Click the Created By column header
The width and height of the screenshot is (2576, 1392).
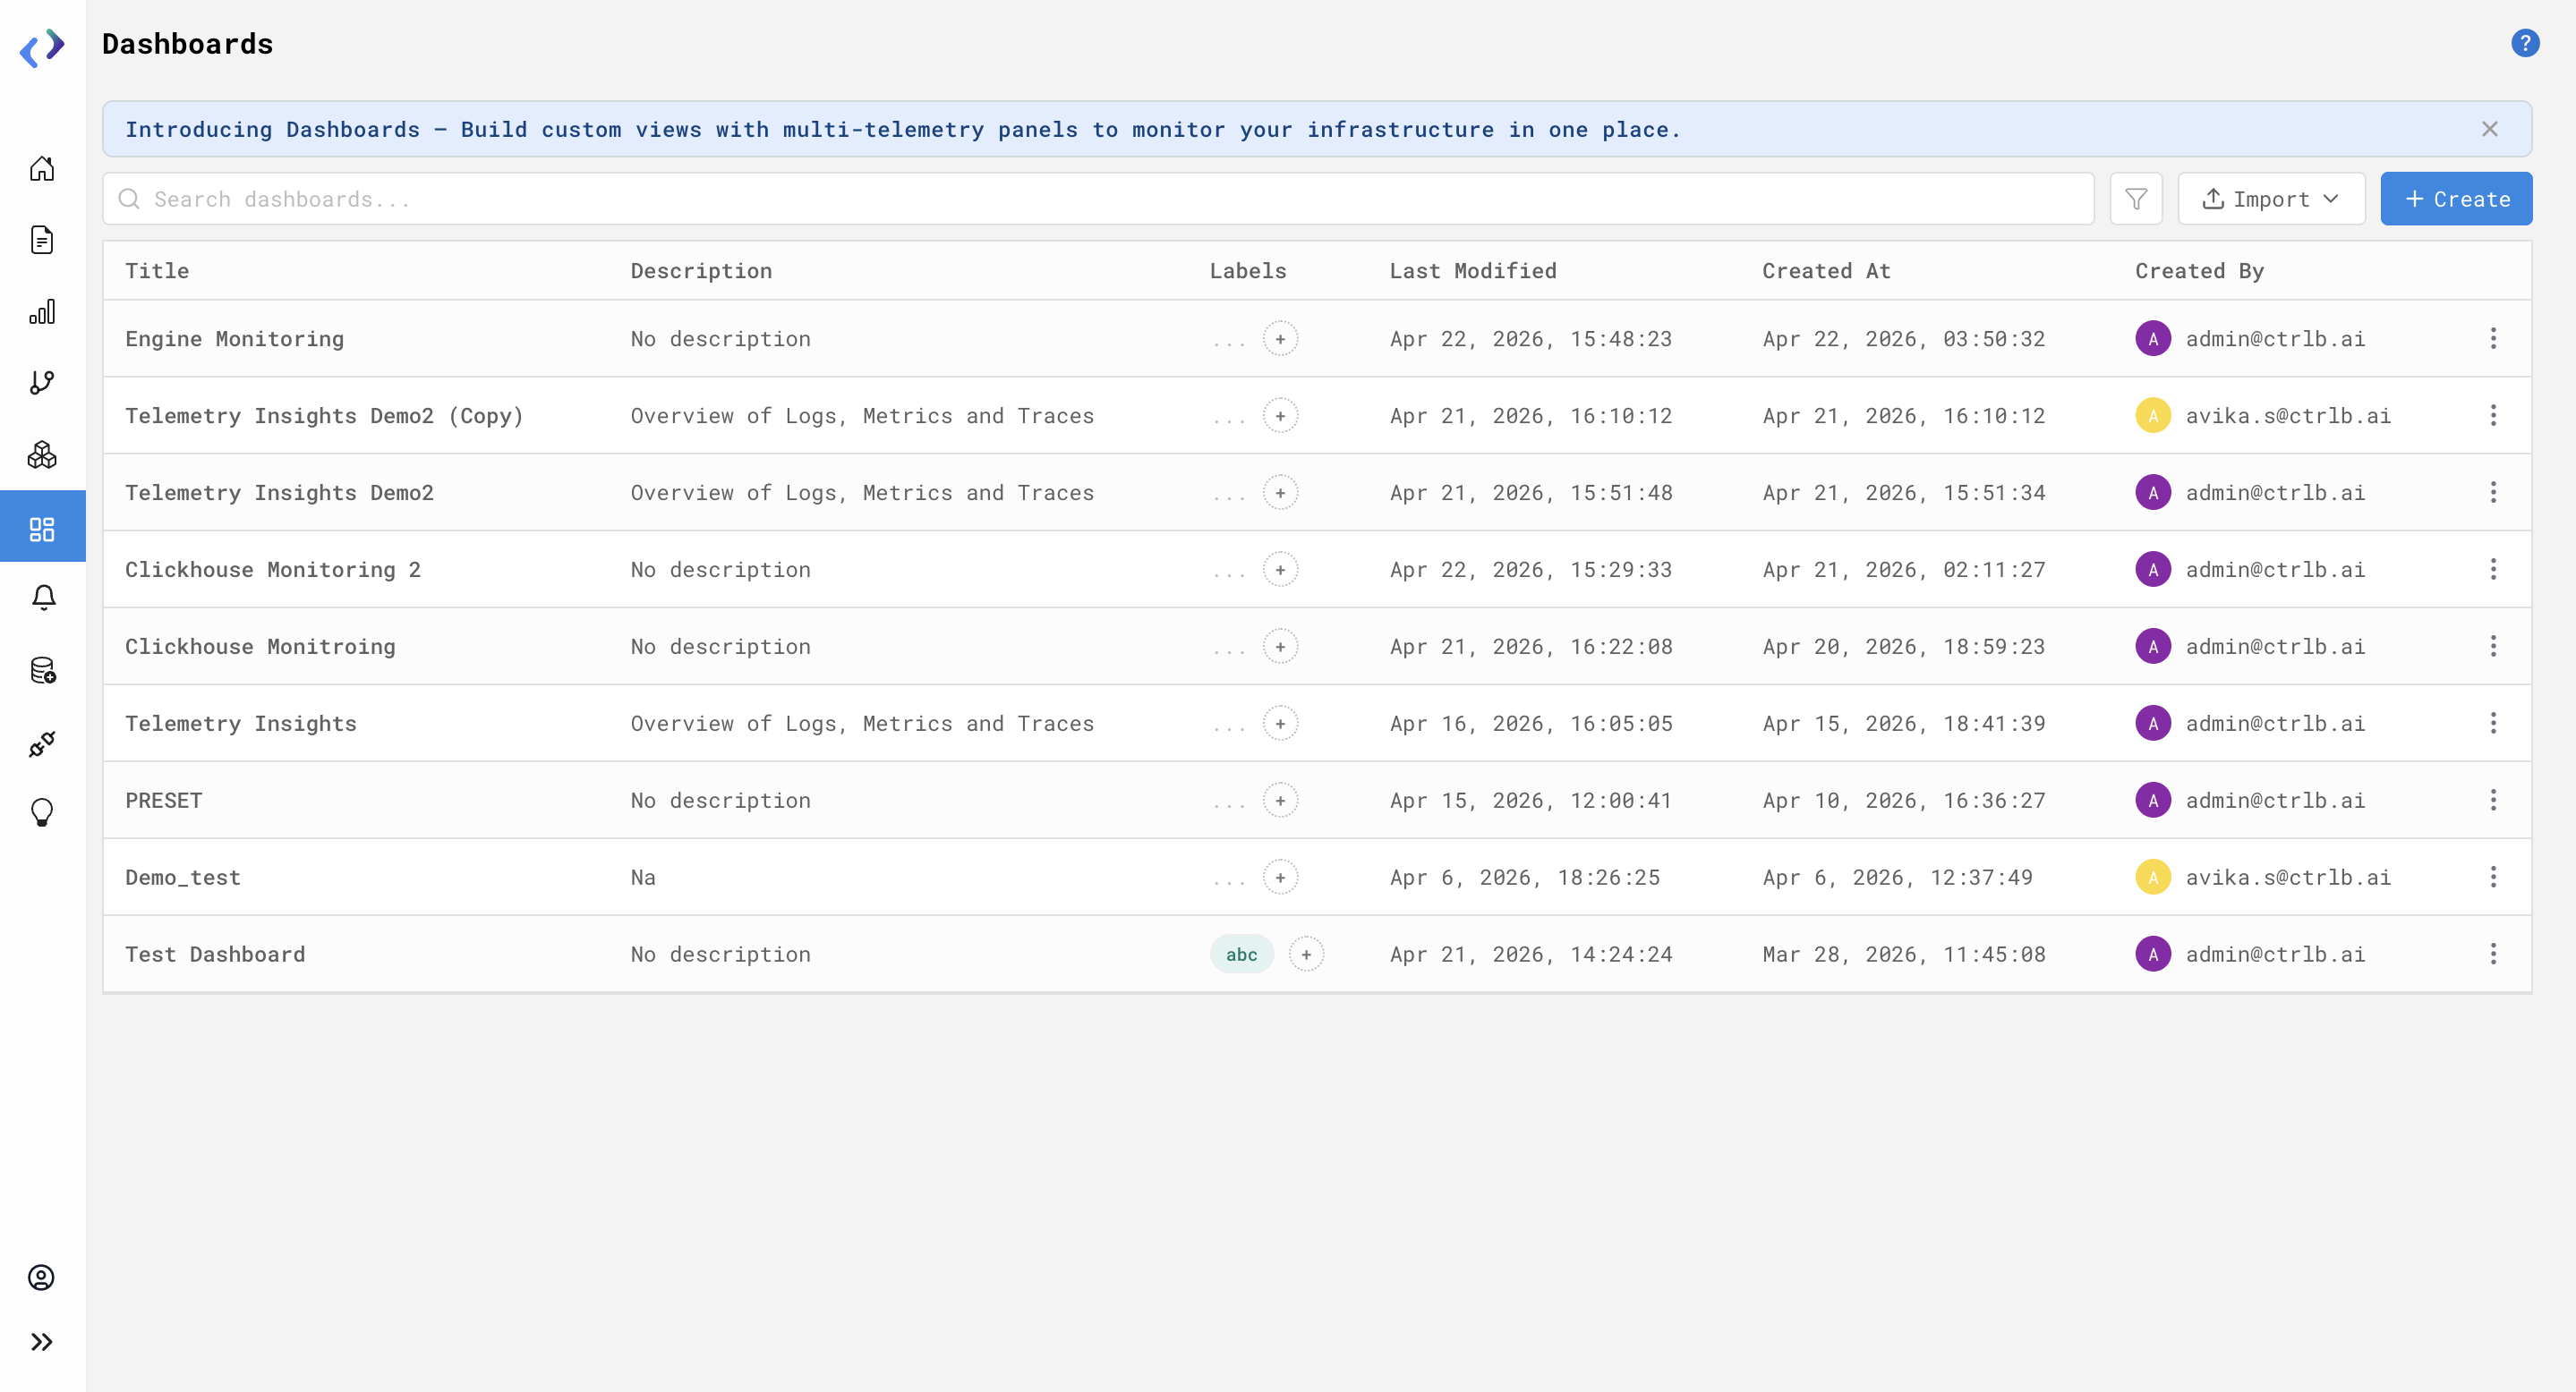2198,271
